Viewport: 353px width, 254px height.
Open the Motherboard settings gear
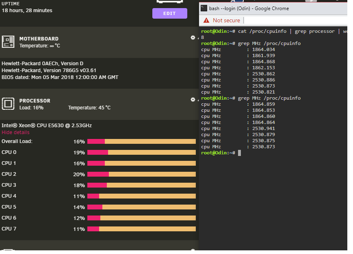(x=193, y=38)
